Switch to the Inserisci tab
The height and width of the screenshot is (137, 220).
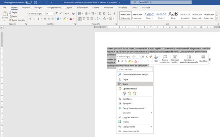coord(26,8)
